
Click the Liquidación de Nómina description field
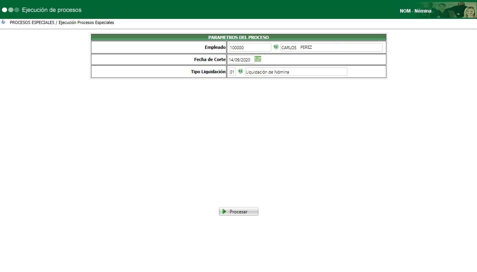296,72
